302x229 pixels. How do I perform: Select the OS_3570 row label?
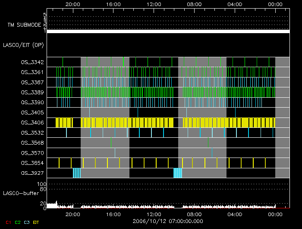pyautogui.click(x=32, y=153)
